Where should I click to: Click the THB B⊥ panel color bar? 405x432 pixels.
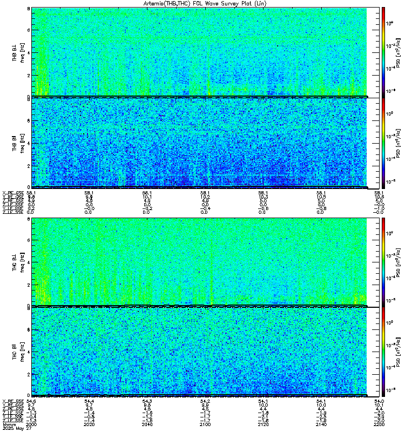pyautogui.click(x=383, y=52)
